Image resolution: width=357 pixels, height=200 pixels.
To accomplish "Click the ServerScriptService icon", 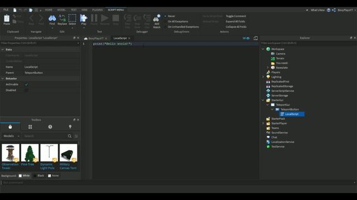I will 268,91.
